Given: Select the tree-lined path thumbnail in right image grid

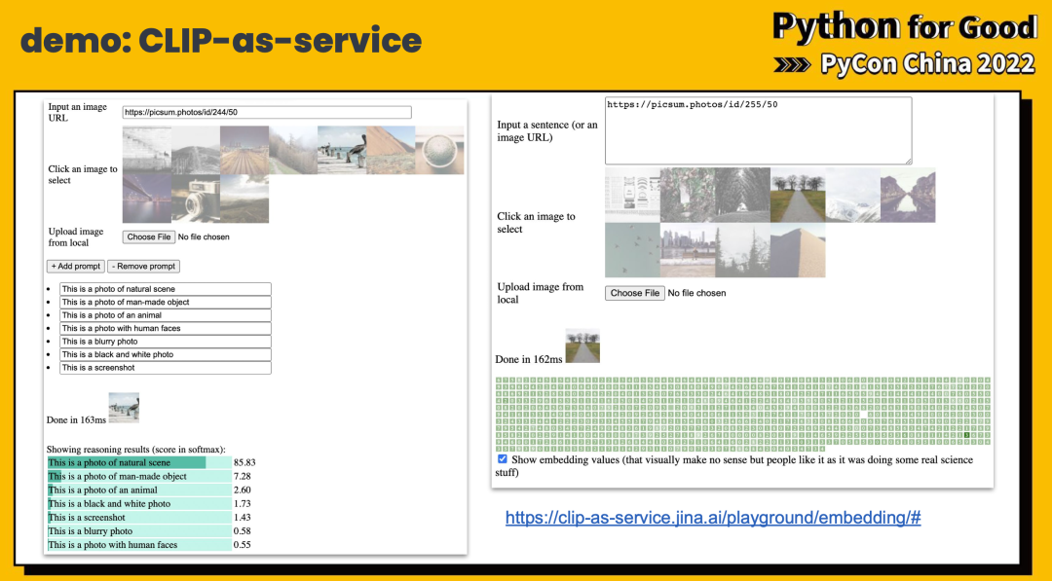Looking at the screenshot, I should coord(798,195).
